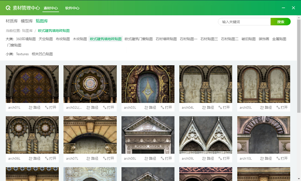Switch to the 软件中心 tab

click(72, 8)
